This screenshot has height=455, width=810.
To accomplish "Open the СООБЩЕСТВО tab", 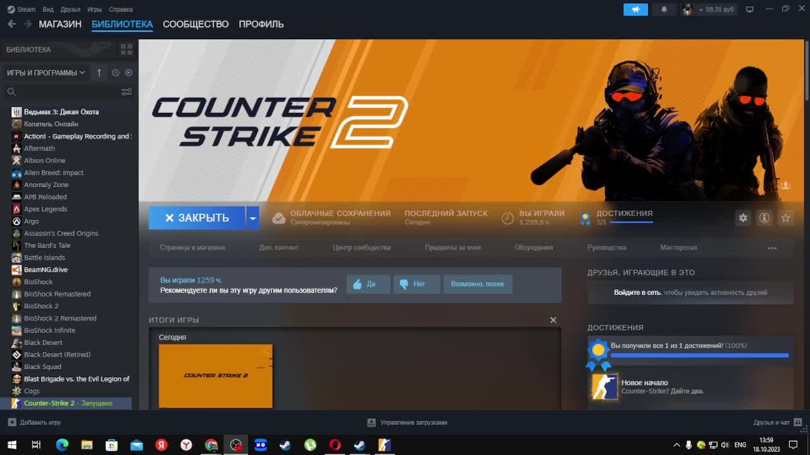I will 196,24.
